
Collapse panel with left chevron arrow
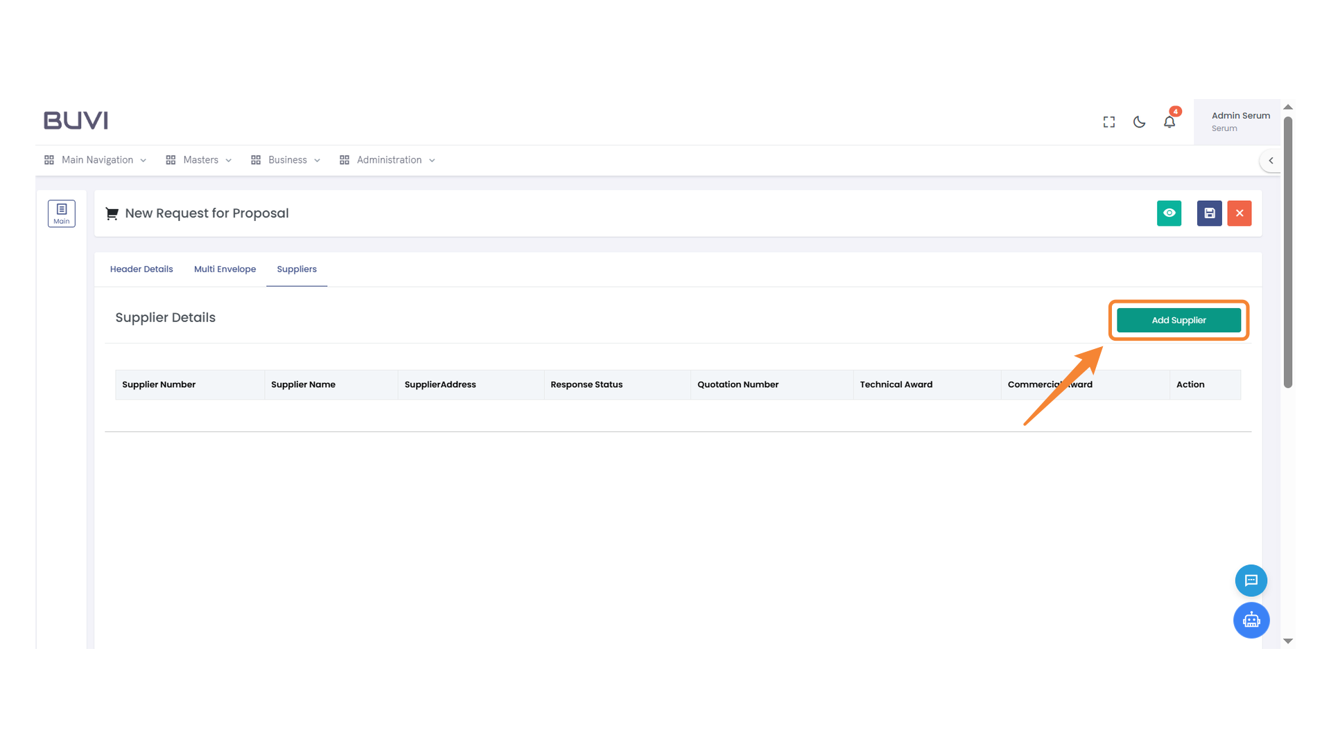coord(1271,161)
